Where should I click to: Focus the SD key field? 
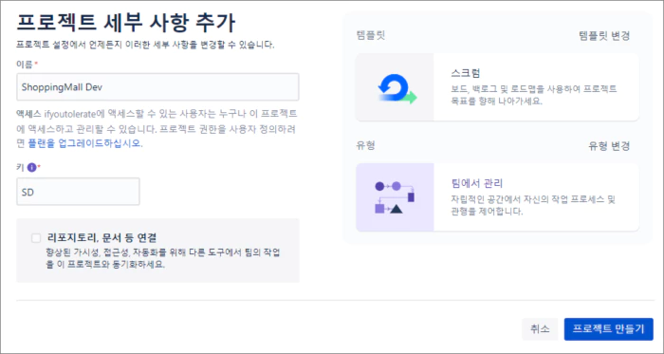click(78, 192)
